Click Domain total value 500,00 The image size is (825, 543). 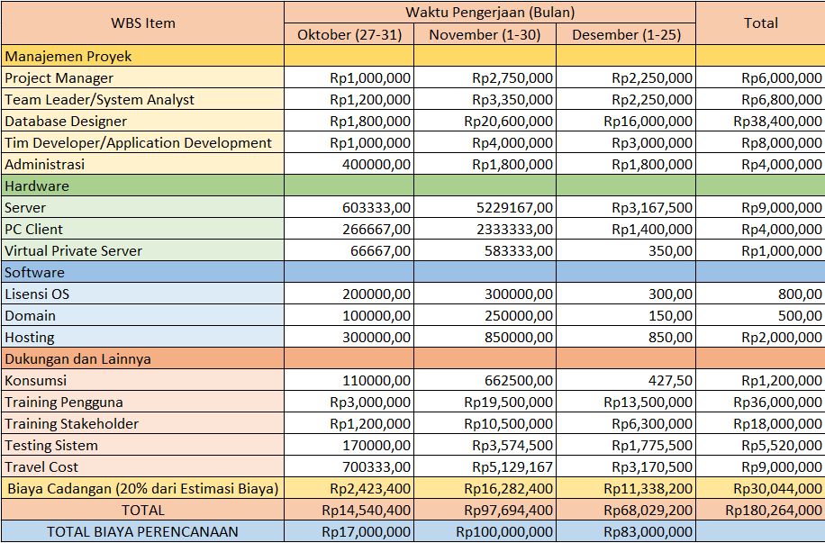[x=760, y=314]
